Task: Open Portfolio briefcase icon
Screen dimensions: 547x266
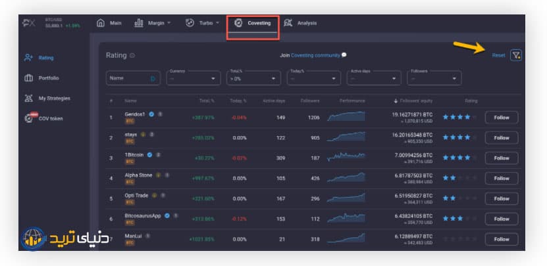Action: pyautogui.click(x=28, y=78)
